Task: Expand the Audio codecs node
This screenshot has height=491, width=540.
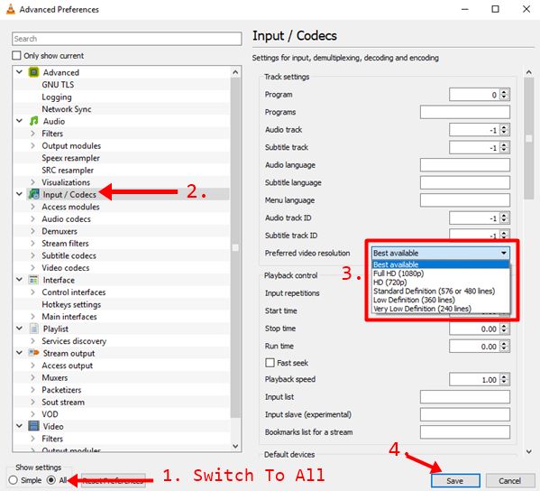Action: pos(32,218)
